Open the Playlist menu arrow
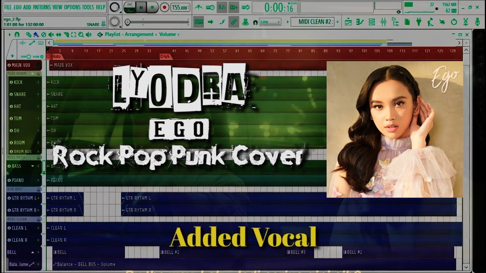The image size is (486, 273). coord(10,35)
